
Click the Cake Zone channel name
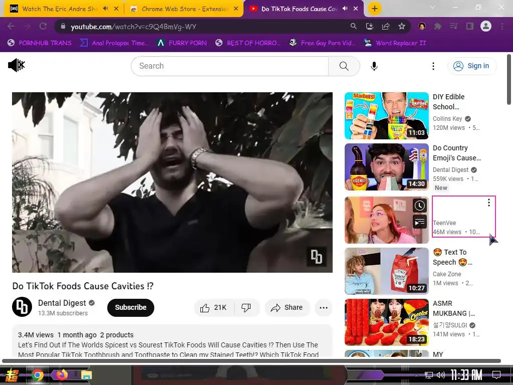[x=447, y=274]
